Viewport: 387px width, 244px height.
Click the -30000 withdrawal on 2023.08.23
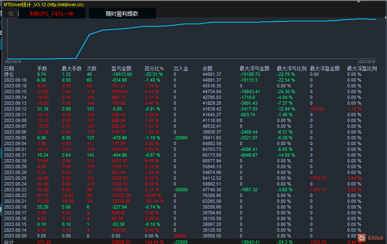180,190
